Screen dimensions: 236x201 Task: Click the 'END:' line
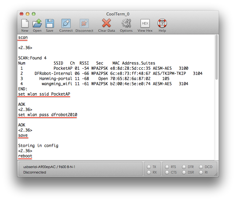23,89
